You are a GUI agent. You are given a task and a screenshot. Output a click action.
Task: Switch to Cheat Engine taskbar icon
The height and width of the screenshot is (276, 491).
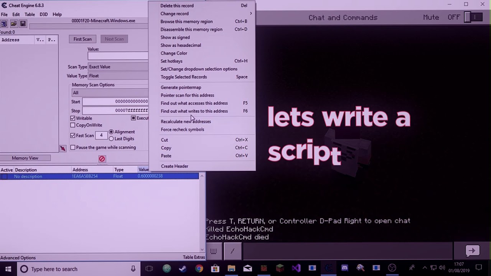point(328,269)
